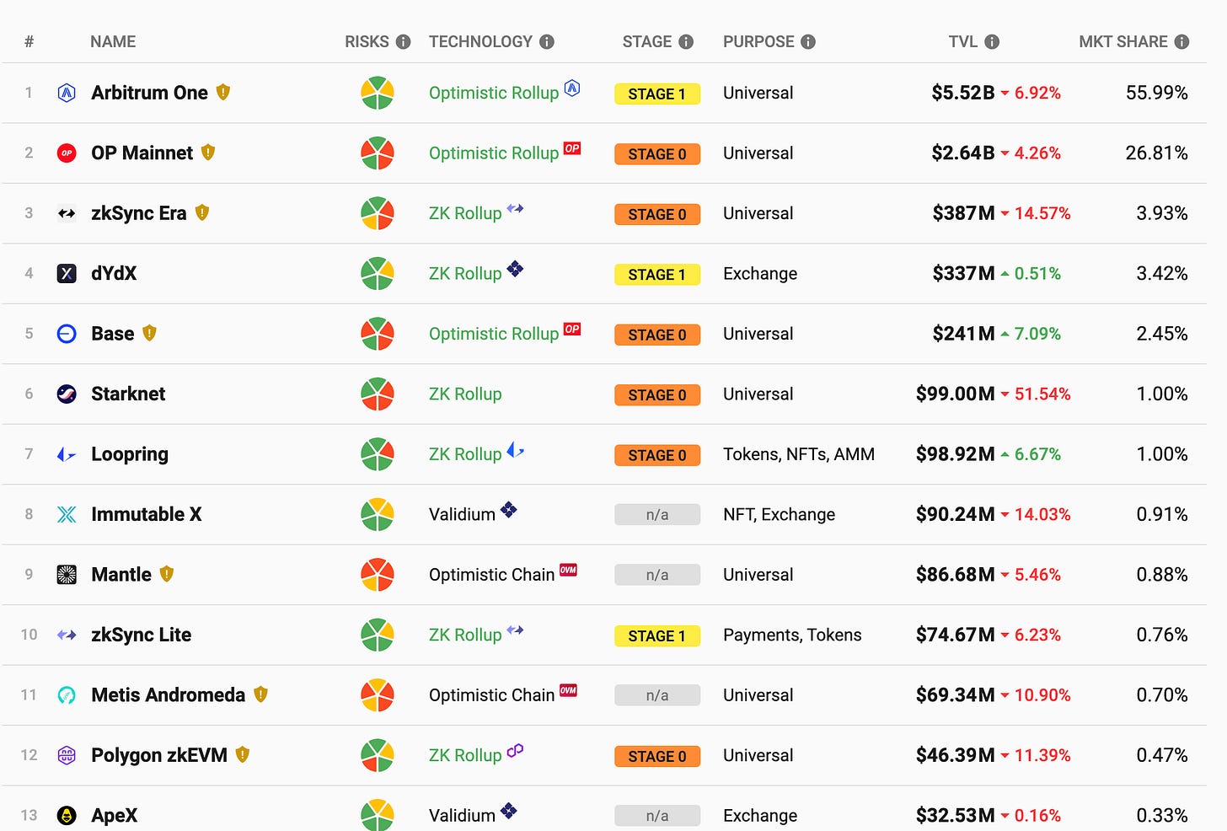Click the STAGE 0 badge for OP Mainnet
1227x831 pixels.
(x=657, y=154)
